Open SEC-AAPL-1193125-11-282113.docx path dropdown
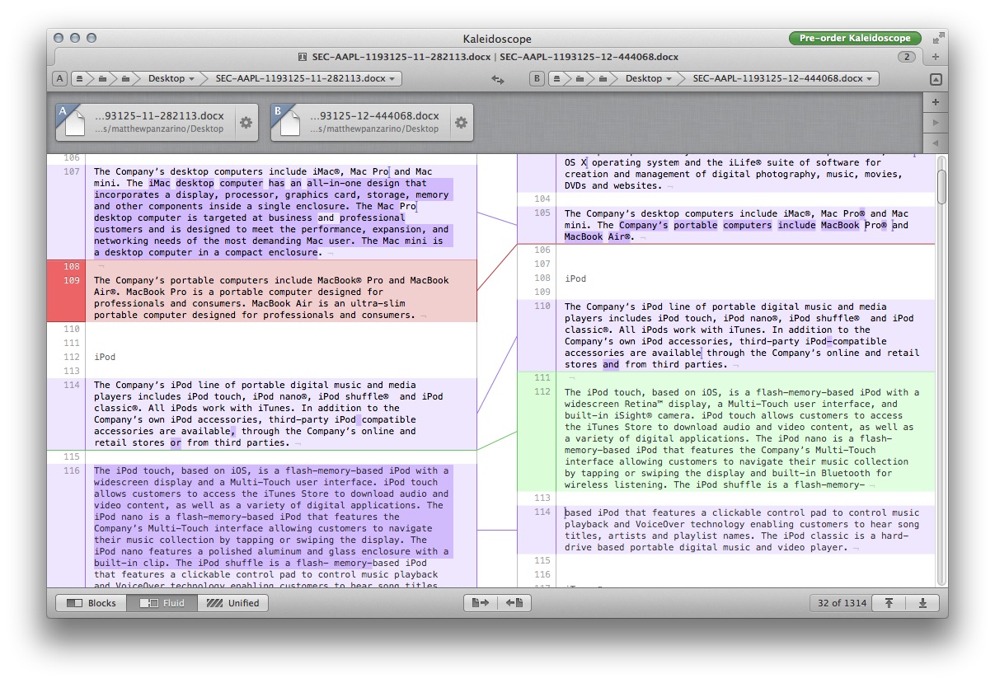 (x=307, y=79)
